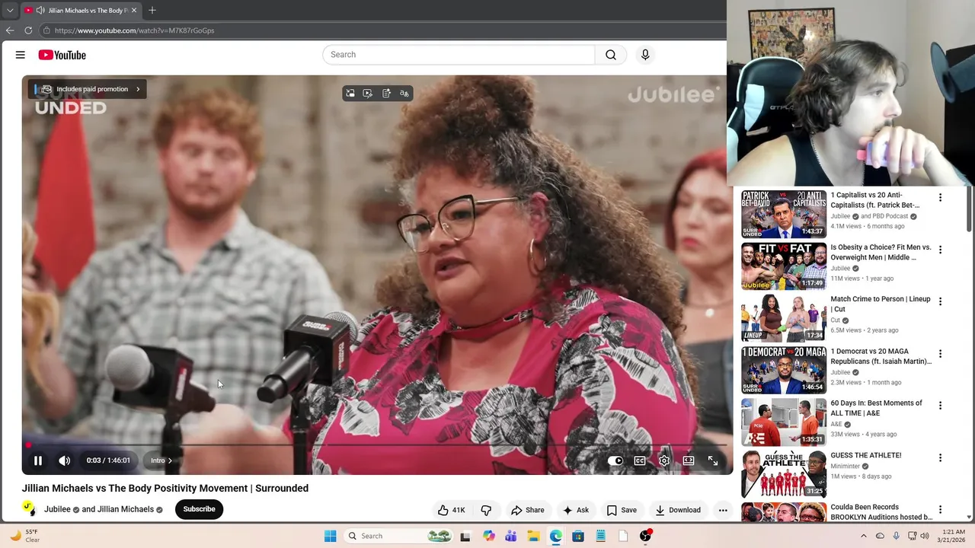The width and height of the screenshot is (975, 548).
Task: Click the Windows taskbar search box
Action: coord(398,536)
